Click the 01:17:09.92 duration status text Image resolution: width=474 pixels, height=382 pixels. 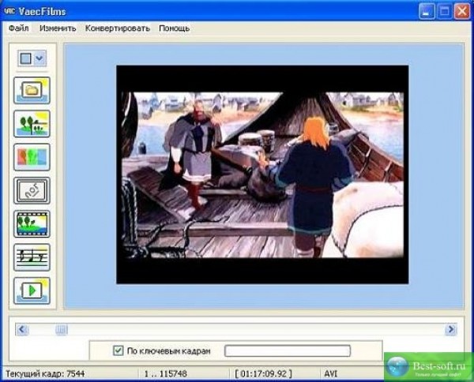pos(263,374)
